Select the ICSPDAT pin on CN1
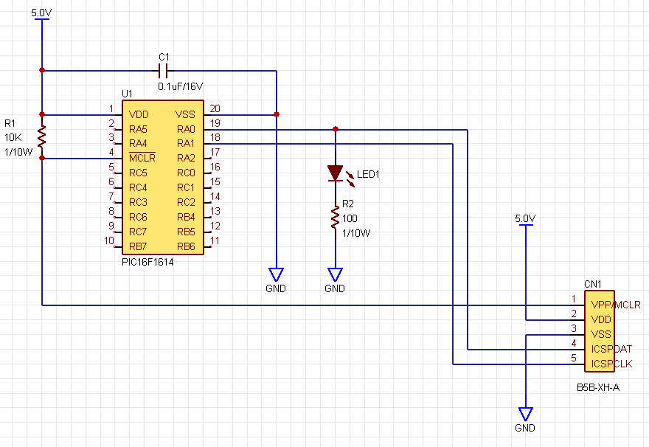 pyautogui.click(x=611, y=349)
